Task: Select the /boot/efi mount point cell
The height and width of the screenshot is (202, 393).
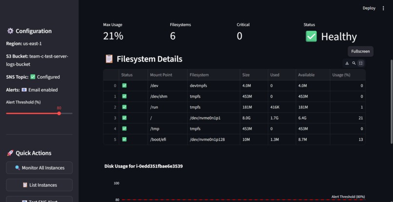Action: [167, 139]
